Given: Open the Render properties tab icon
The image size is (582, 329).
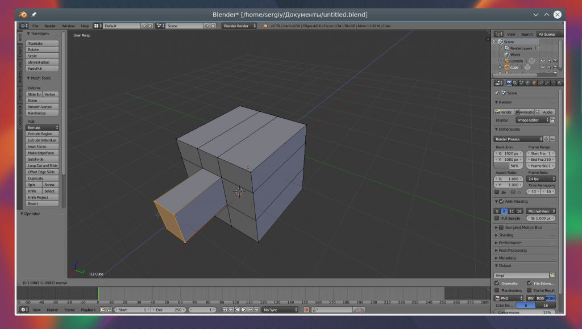Looking at the screenshot, I should 509,83.
